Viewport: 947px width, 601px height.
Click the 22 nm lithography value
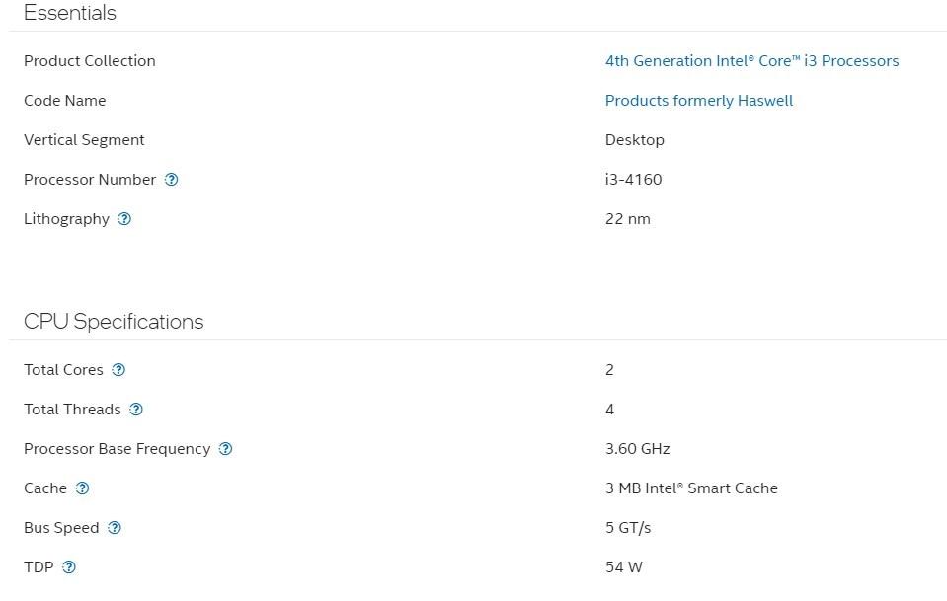pyautogui.click(x=627, y=219)
